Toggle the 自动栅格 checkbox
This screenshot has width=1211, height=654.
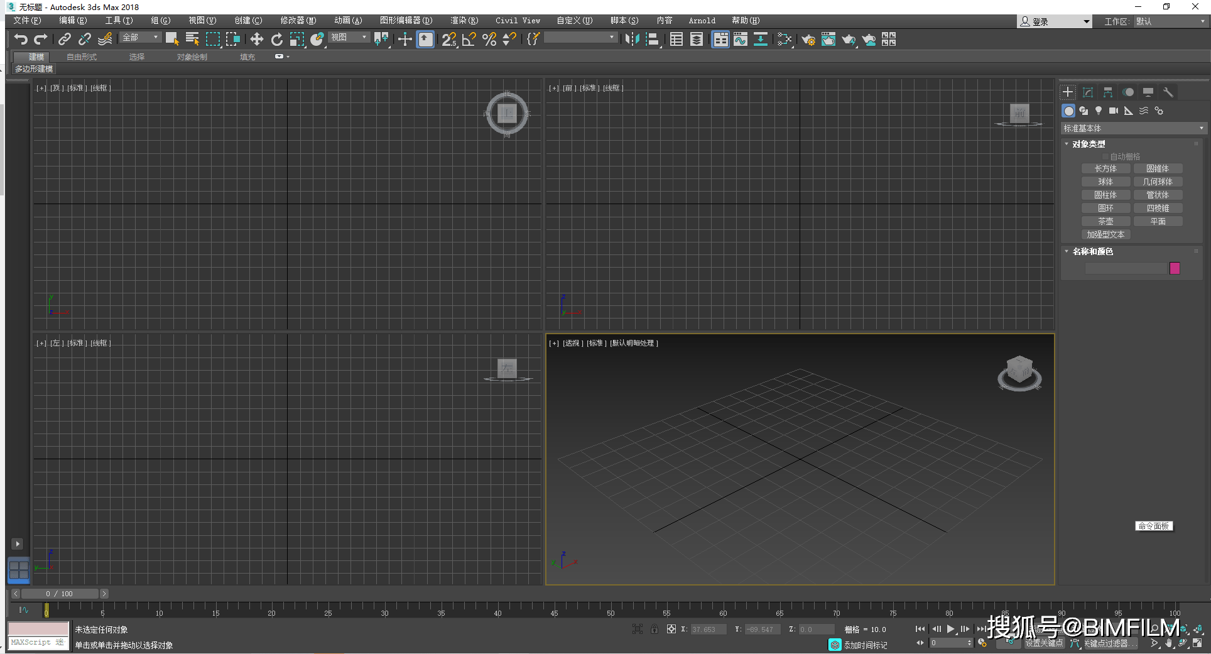coord(1105,156)
